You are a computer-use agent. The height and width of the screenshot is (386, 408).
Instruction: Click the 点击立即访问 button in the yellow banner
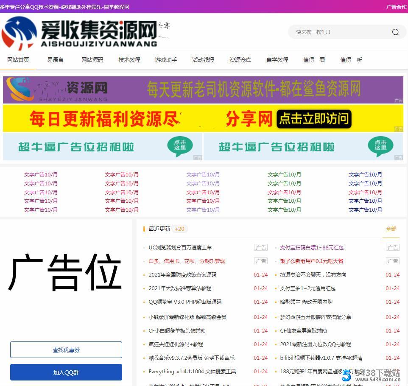313,119
